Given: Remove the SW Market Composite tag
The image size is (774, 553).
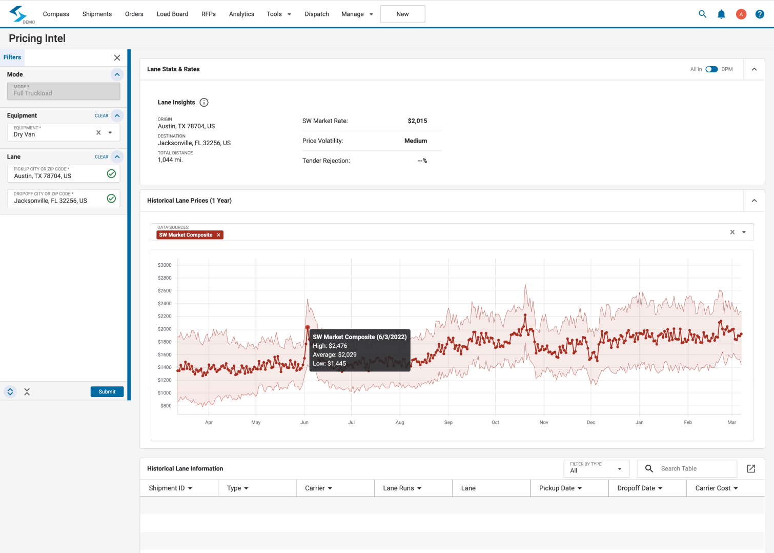Looking at the screenshot, I should tap(218, 235).
